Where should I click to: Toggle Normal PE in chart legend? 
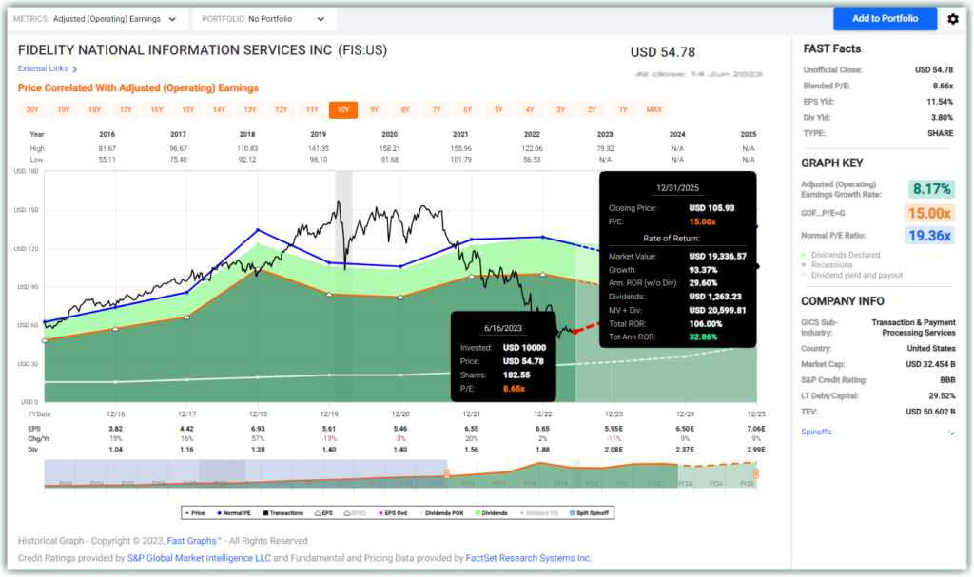click(234, 513)
